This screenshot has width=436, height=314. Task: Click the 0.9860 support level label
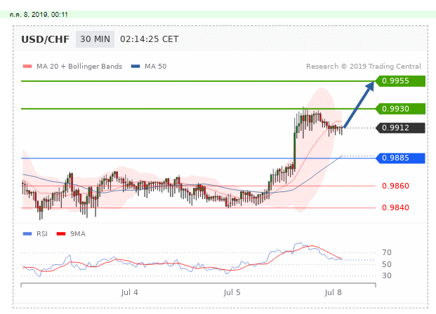click(x=395, y=186)
